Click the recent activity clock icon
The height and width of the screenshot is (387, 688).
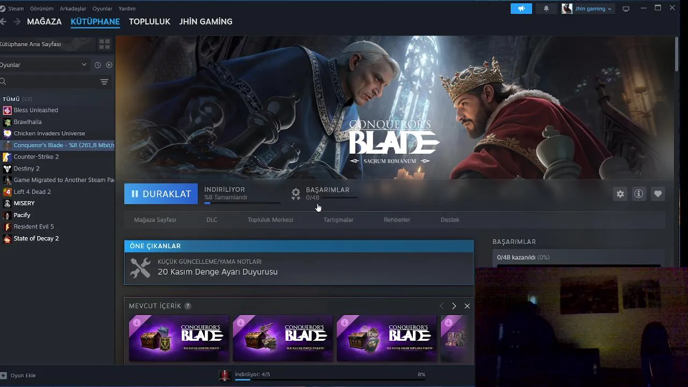pyautogui.click(x=97, y=65)
